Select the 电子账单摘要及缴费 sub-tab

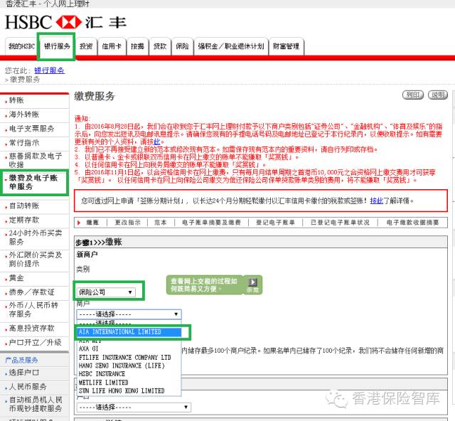click(x=211, y=223)
